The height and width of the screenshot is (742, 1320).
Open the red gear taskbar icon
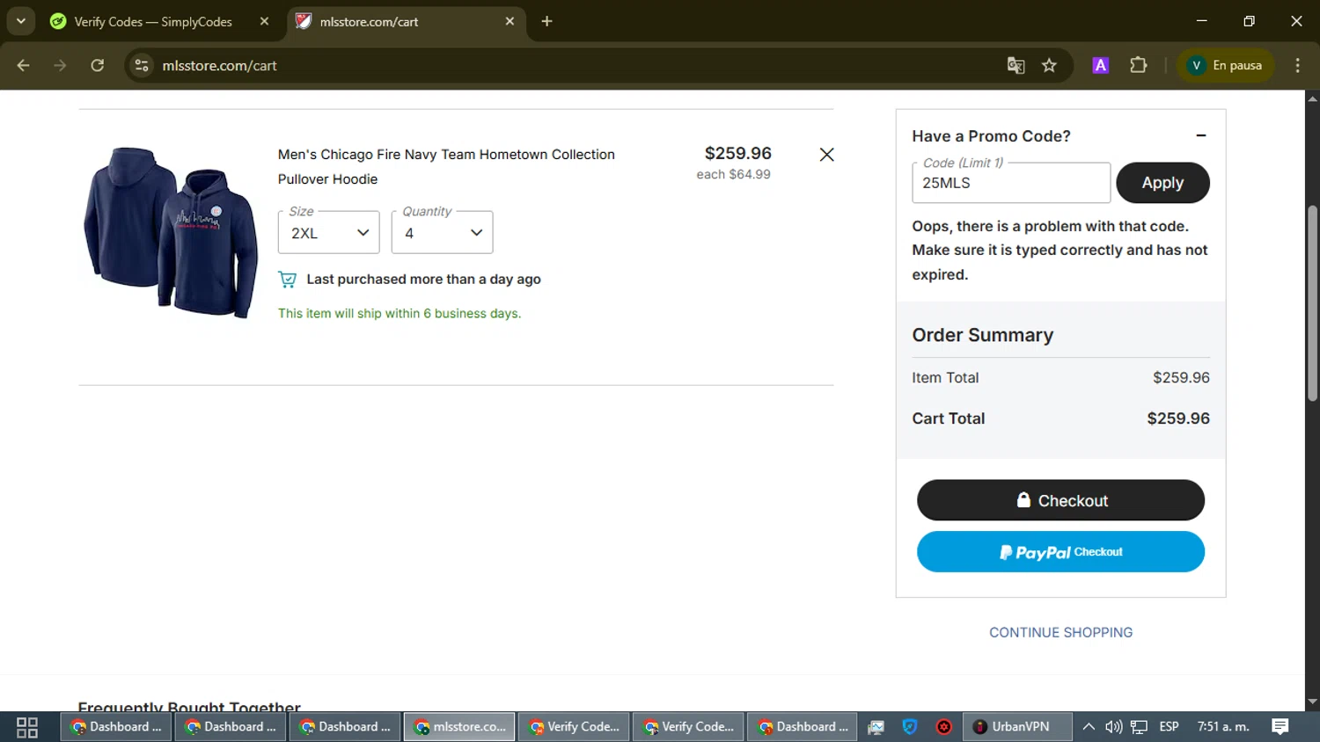point(944,727)
